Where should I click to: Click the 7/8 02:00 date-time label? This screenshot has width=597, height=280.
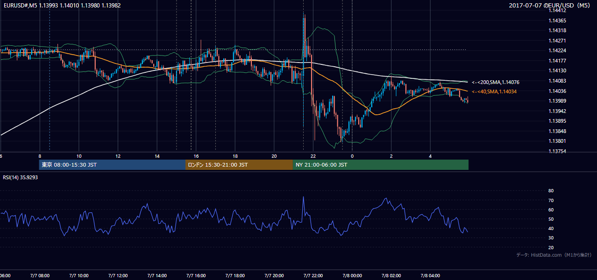coord(392,276)
